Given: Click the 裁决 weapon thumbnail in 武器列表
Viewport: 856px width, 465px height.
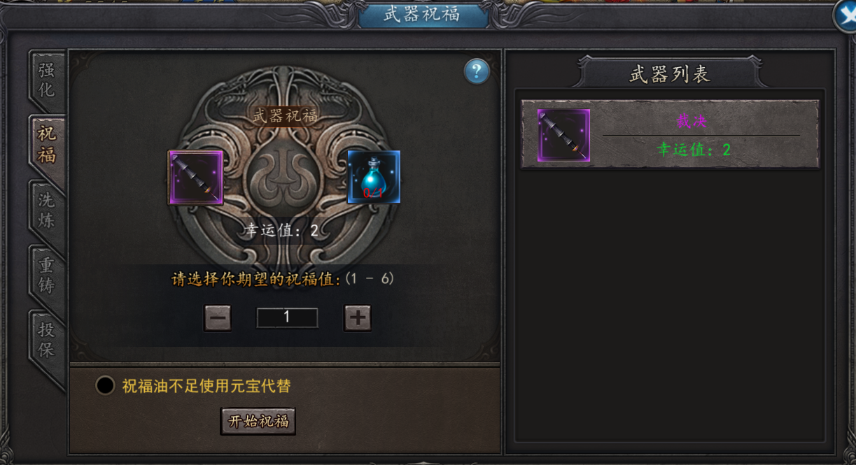Looking at the screenshot, I should pos(563,135).
